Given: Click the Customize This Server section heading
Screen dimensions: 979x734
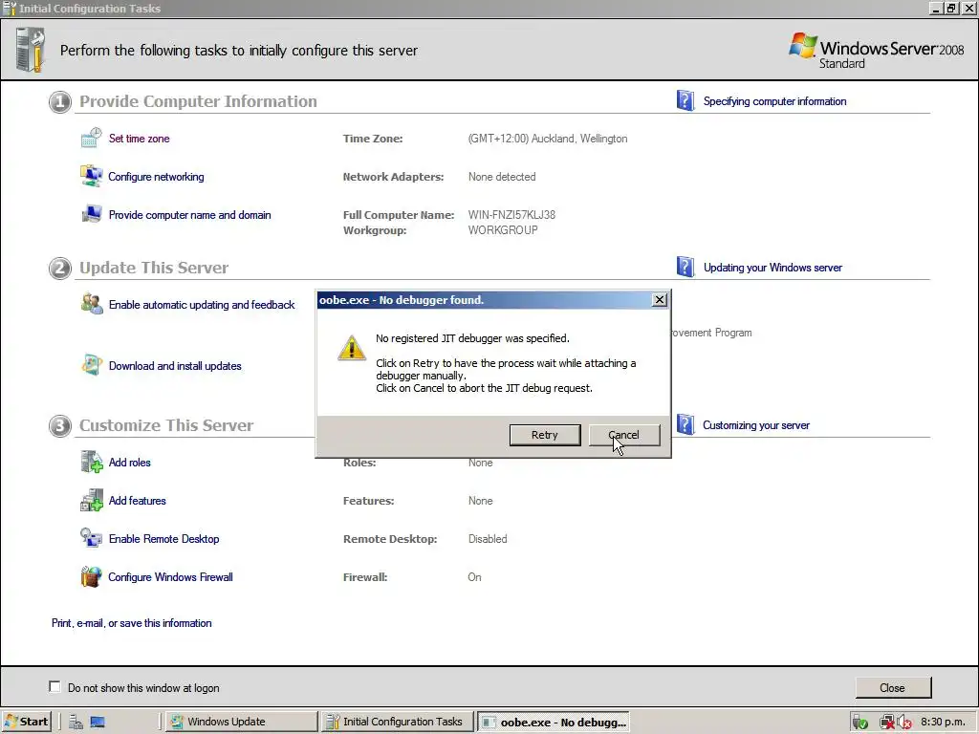Looking at the screenshot, I should [166, 425].
